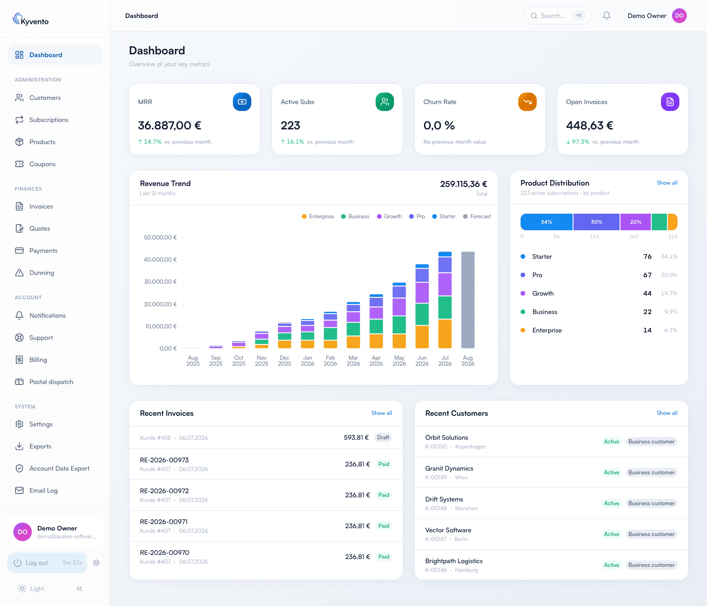707x606 pixels.
Task: Toggle the Light theme switch
Action: pos(31,589)
